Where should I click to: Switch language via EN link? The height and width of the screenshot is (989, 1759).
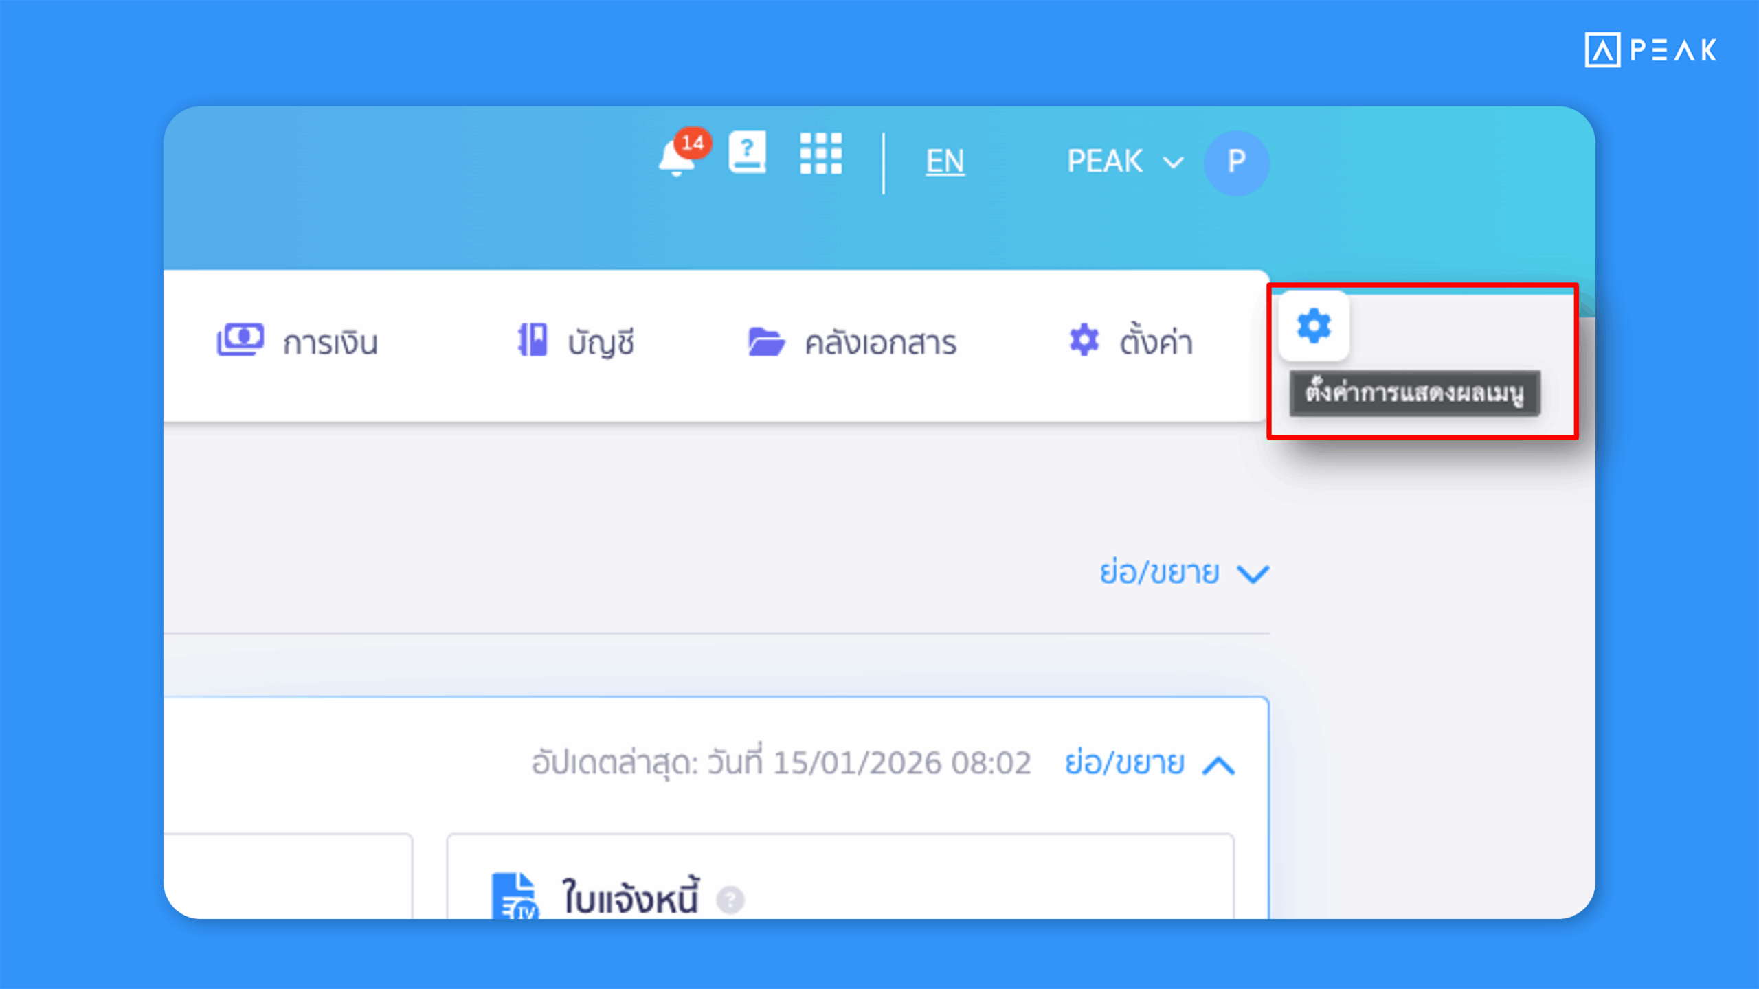pos(945,162)
